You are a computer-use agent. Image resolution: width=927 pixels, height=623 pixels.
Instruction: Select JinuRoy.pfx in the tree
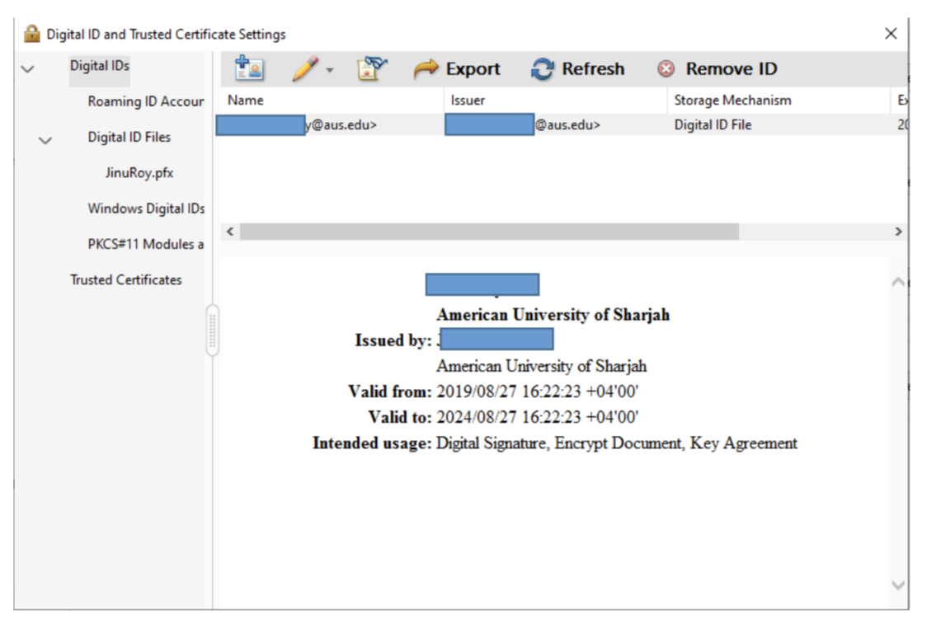click(x=139, y=173)
